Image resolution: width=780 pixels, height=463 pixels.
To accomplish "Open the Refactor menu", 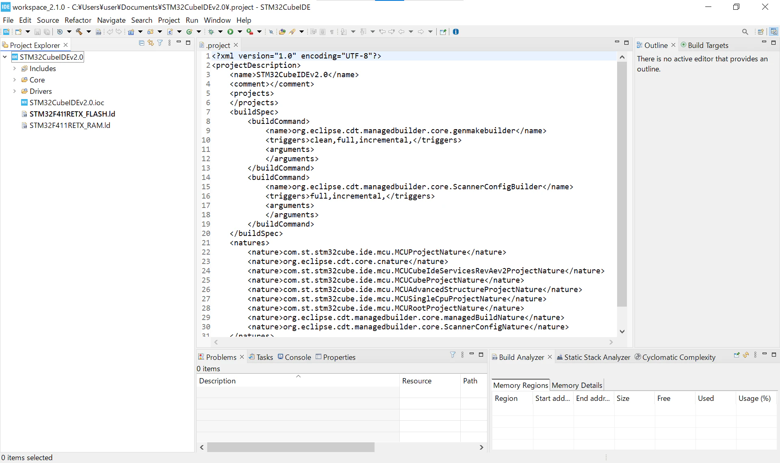I will (78, 20).
